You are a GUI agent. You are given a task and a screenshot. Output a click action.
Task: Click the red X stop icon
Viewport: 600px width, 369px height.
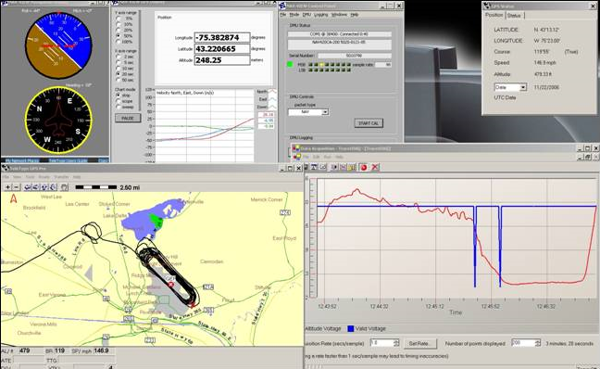pyautogui.click(x=375, y=167)
